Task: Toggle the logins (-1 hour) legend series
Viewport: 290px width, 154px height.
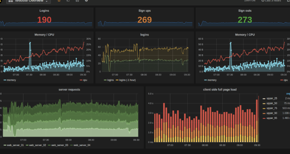Action: pos(127,80)
